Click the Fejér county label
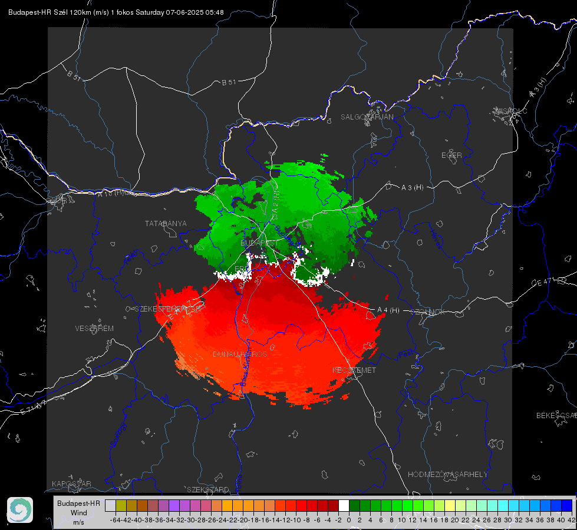This screenshot has width=577, height=530. click(x=132, y=257)
